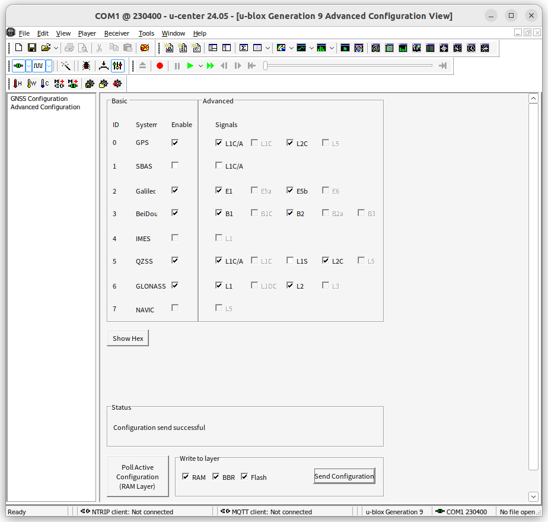
Task: Open the dropdown next to the Open icon
Action: 56,48
